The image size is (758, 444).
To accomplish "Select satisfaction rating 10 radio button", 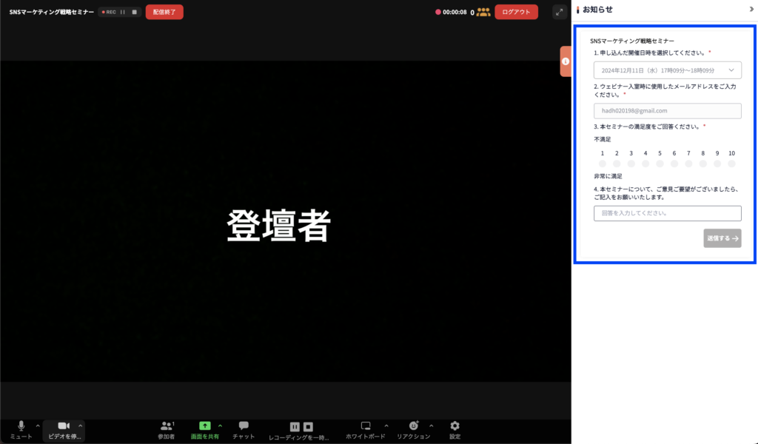I will [731, 164].
